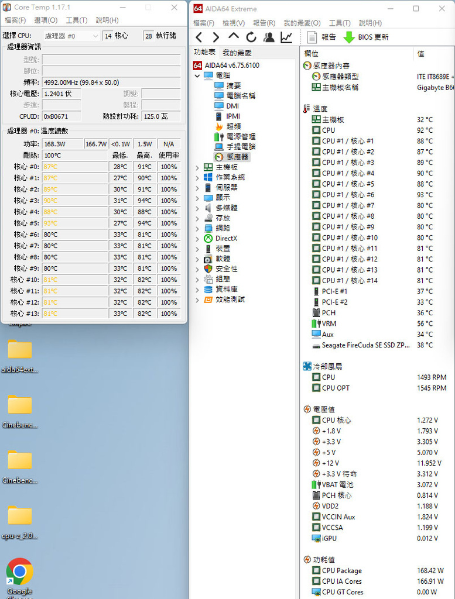This screenshot has height=599, width=455.
Task: Open Core Temp 檔案(F) menu
Action: [x=15, y=20]
